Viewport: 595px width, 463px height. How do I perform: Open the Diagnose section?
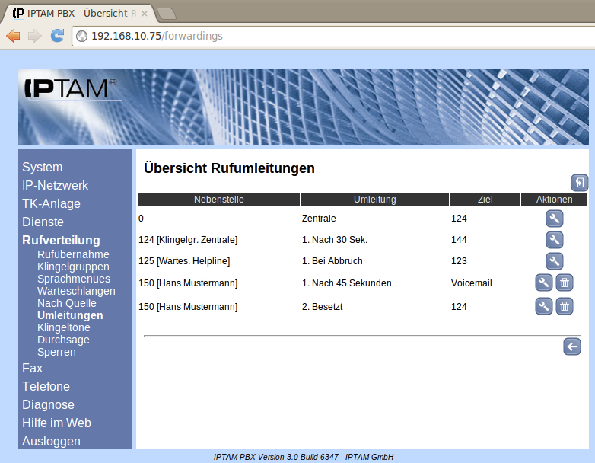[x=48, y=404]
